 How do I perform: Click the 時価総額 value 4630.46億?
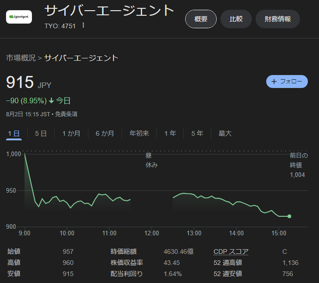point(179,252)
